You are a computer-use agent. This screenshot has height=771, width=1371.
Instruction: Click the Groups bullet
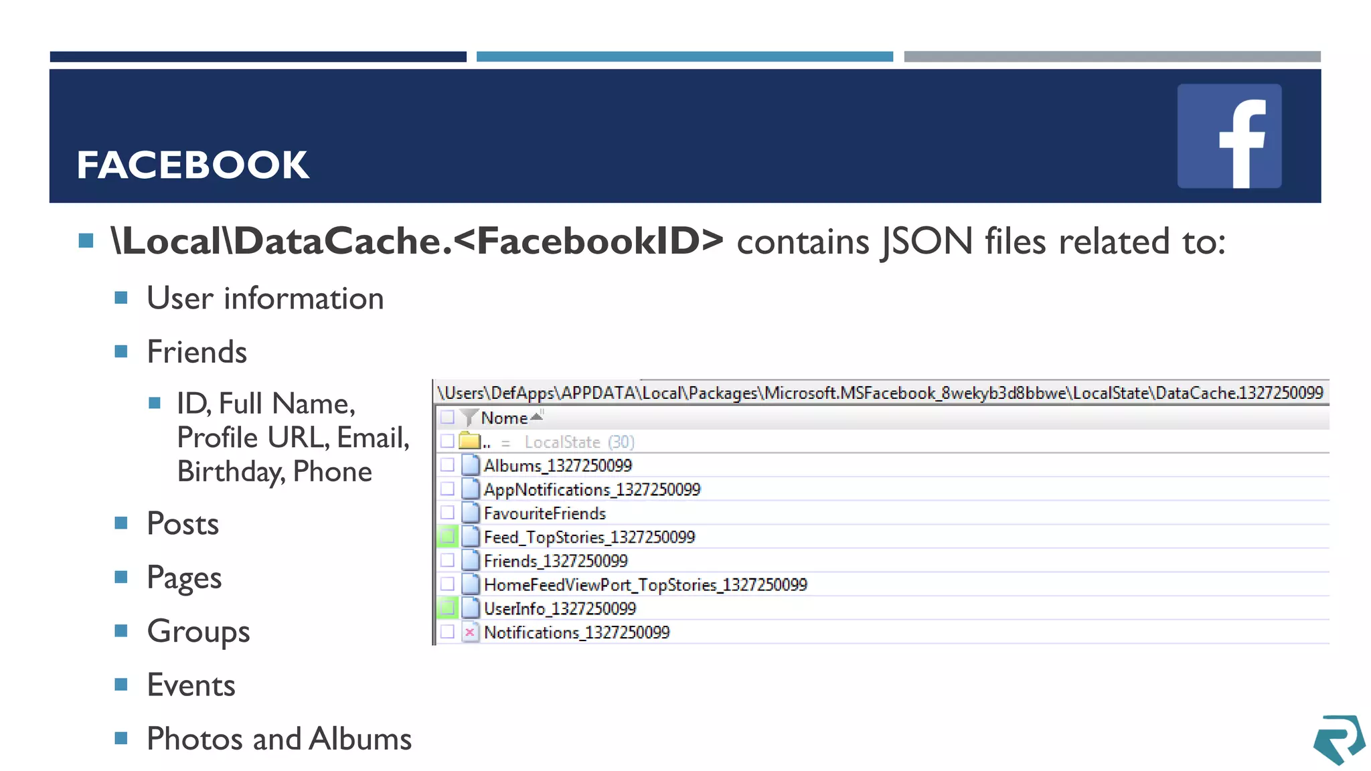(198, 632)
